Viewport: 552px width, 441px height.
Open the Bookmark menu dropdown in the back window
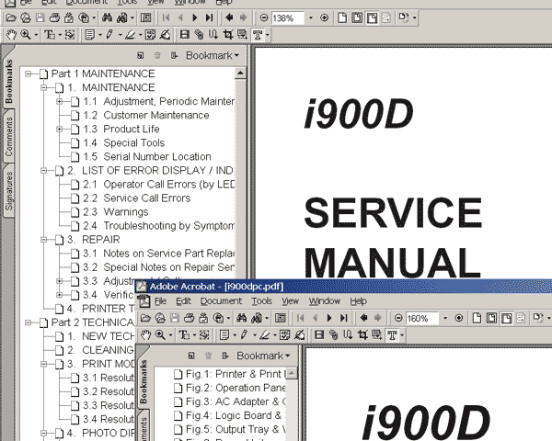coord(213,55)
